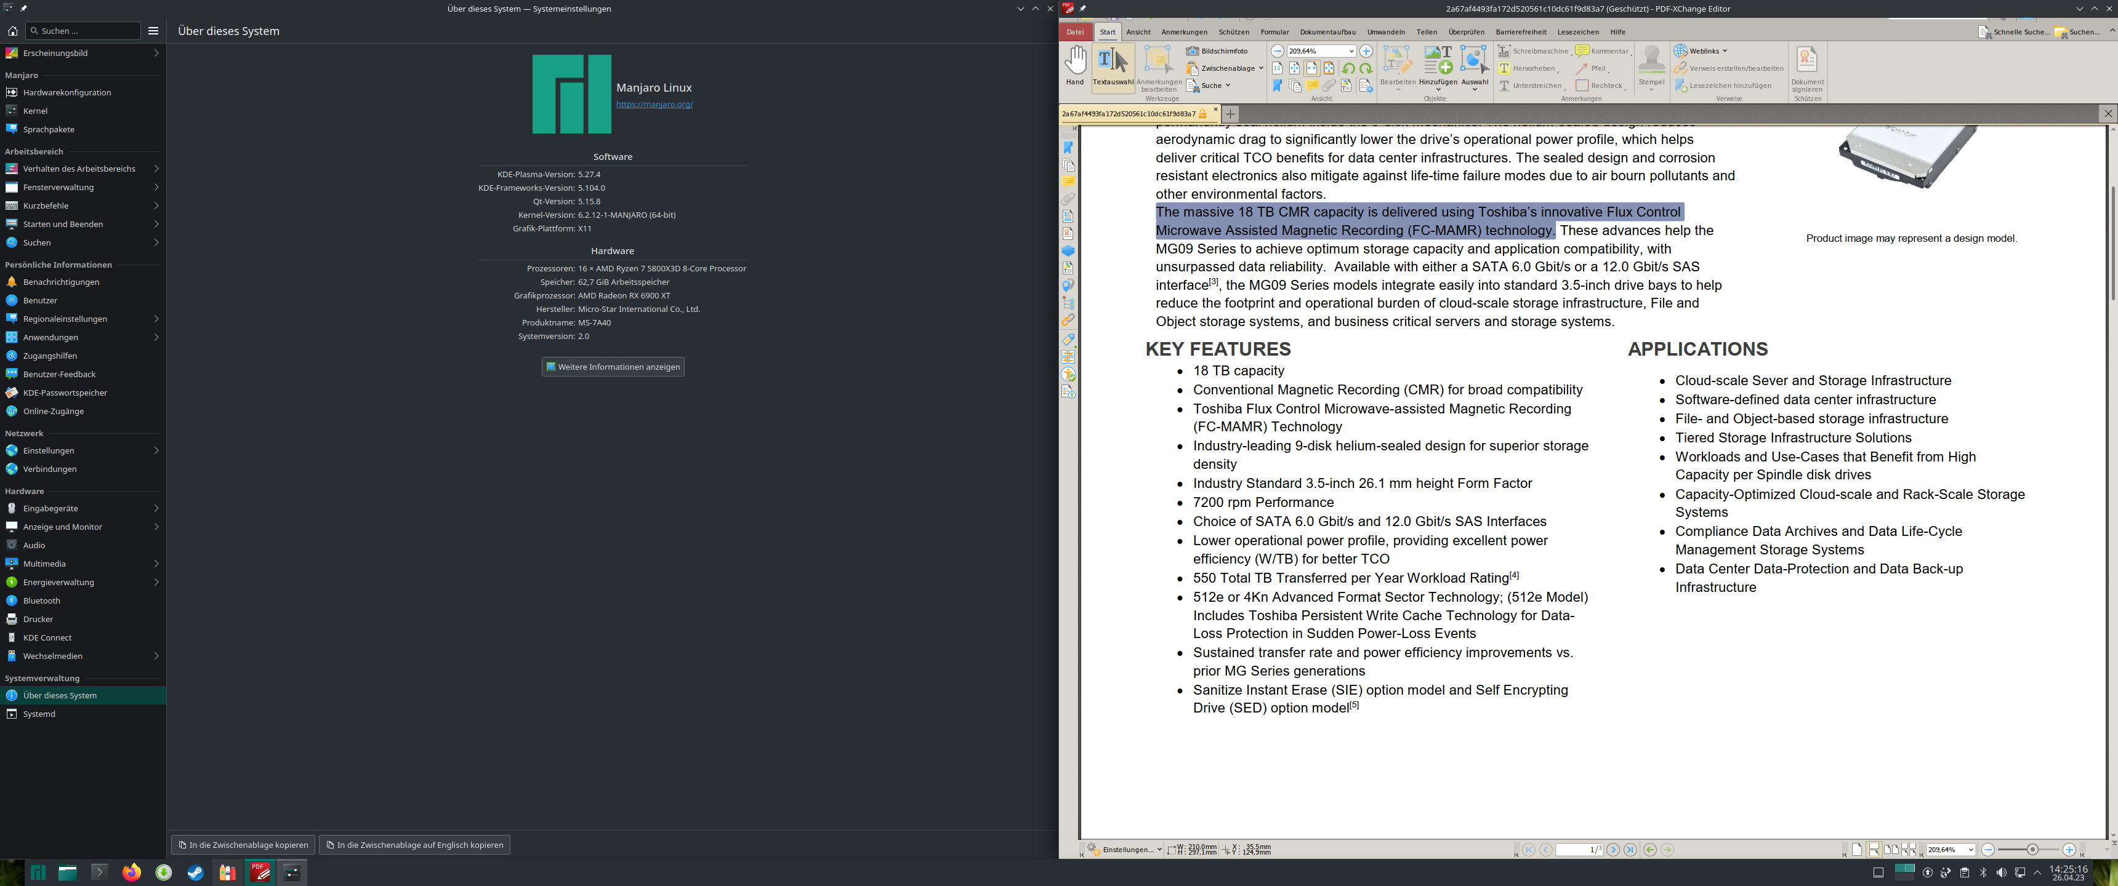Enable the Unterstreichen annotation mode
The image size is (2118, 886).
coord(1534,86)
